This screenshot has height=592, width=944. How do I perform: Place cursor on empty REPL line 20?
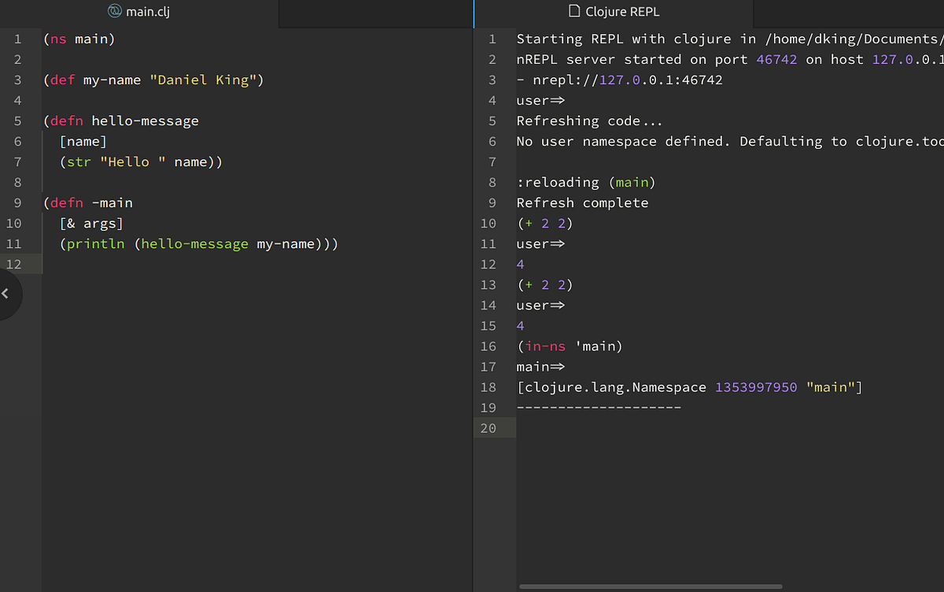pos(729,427)
